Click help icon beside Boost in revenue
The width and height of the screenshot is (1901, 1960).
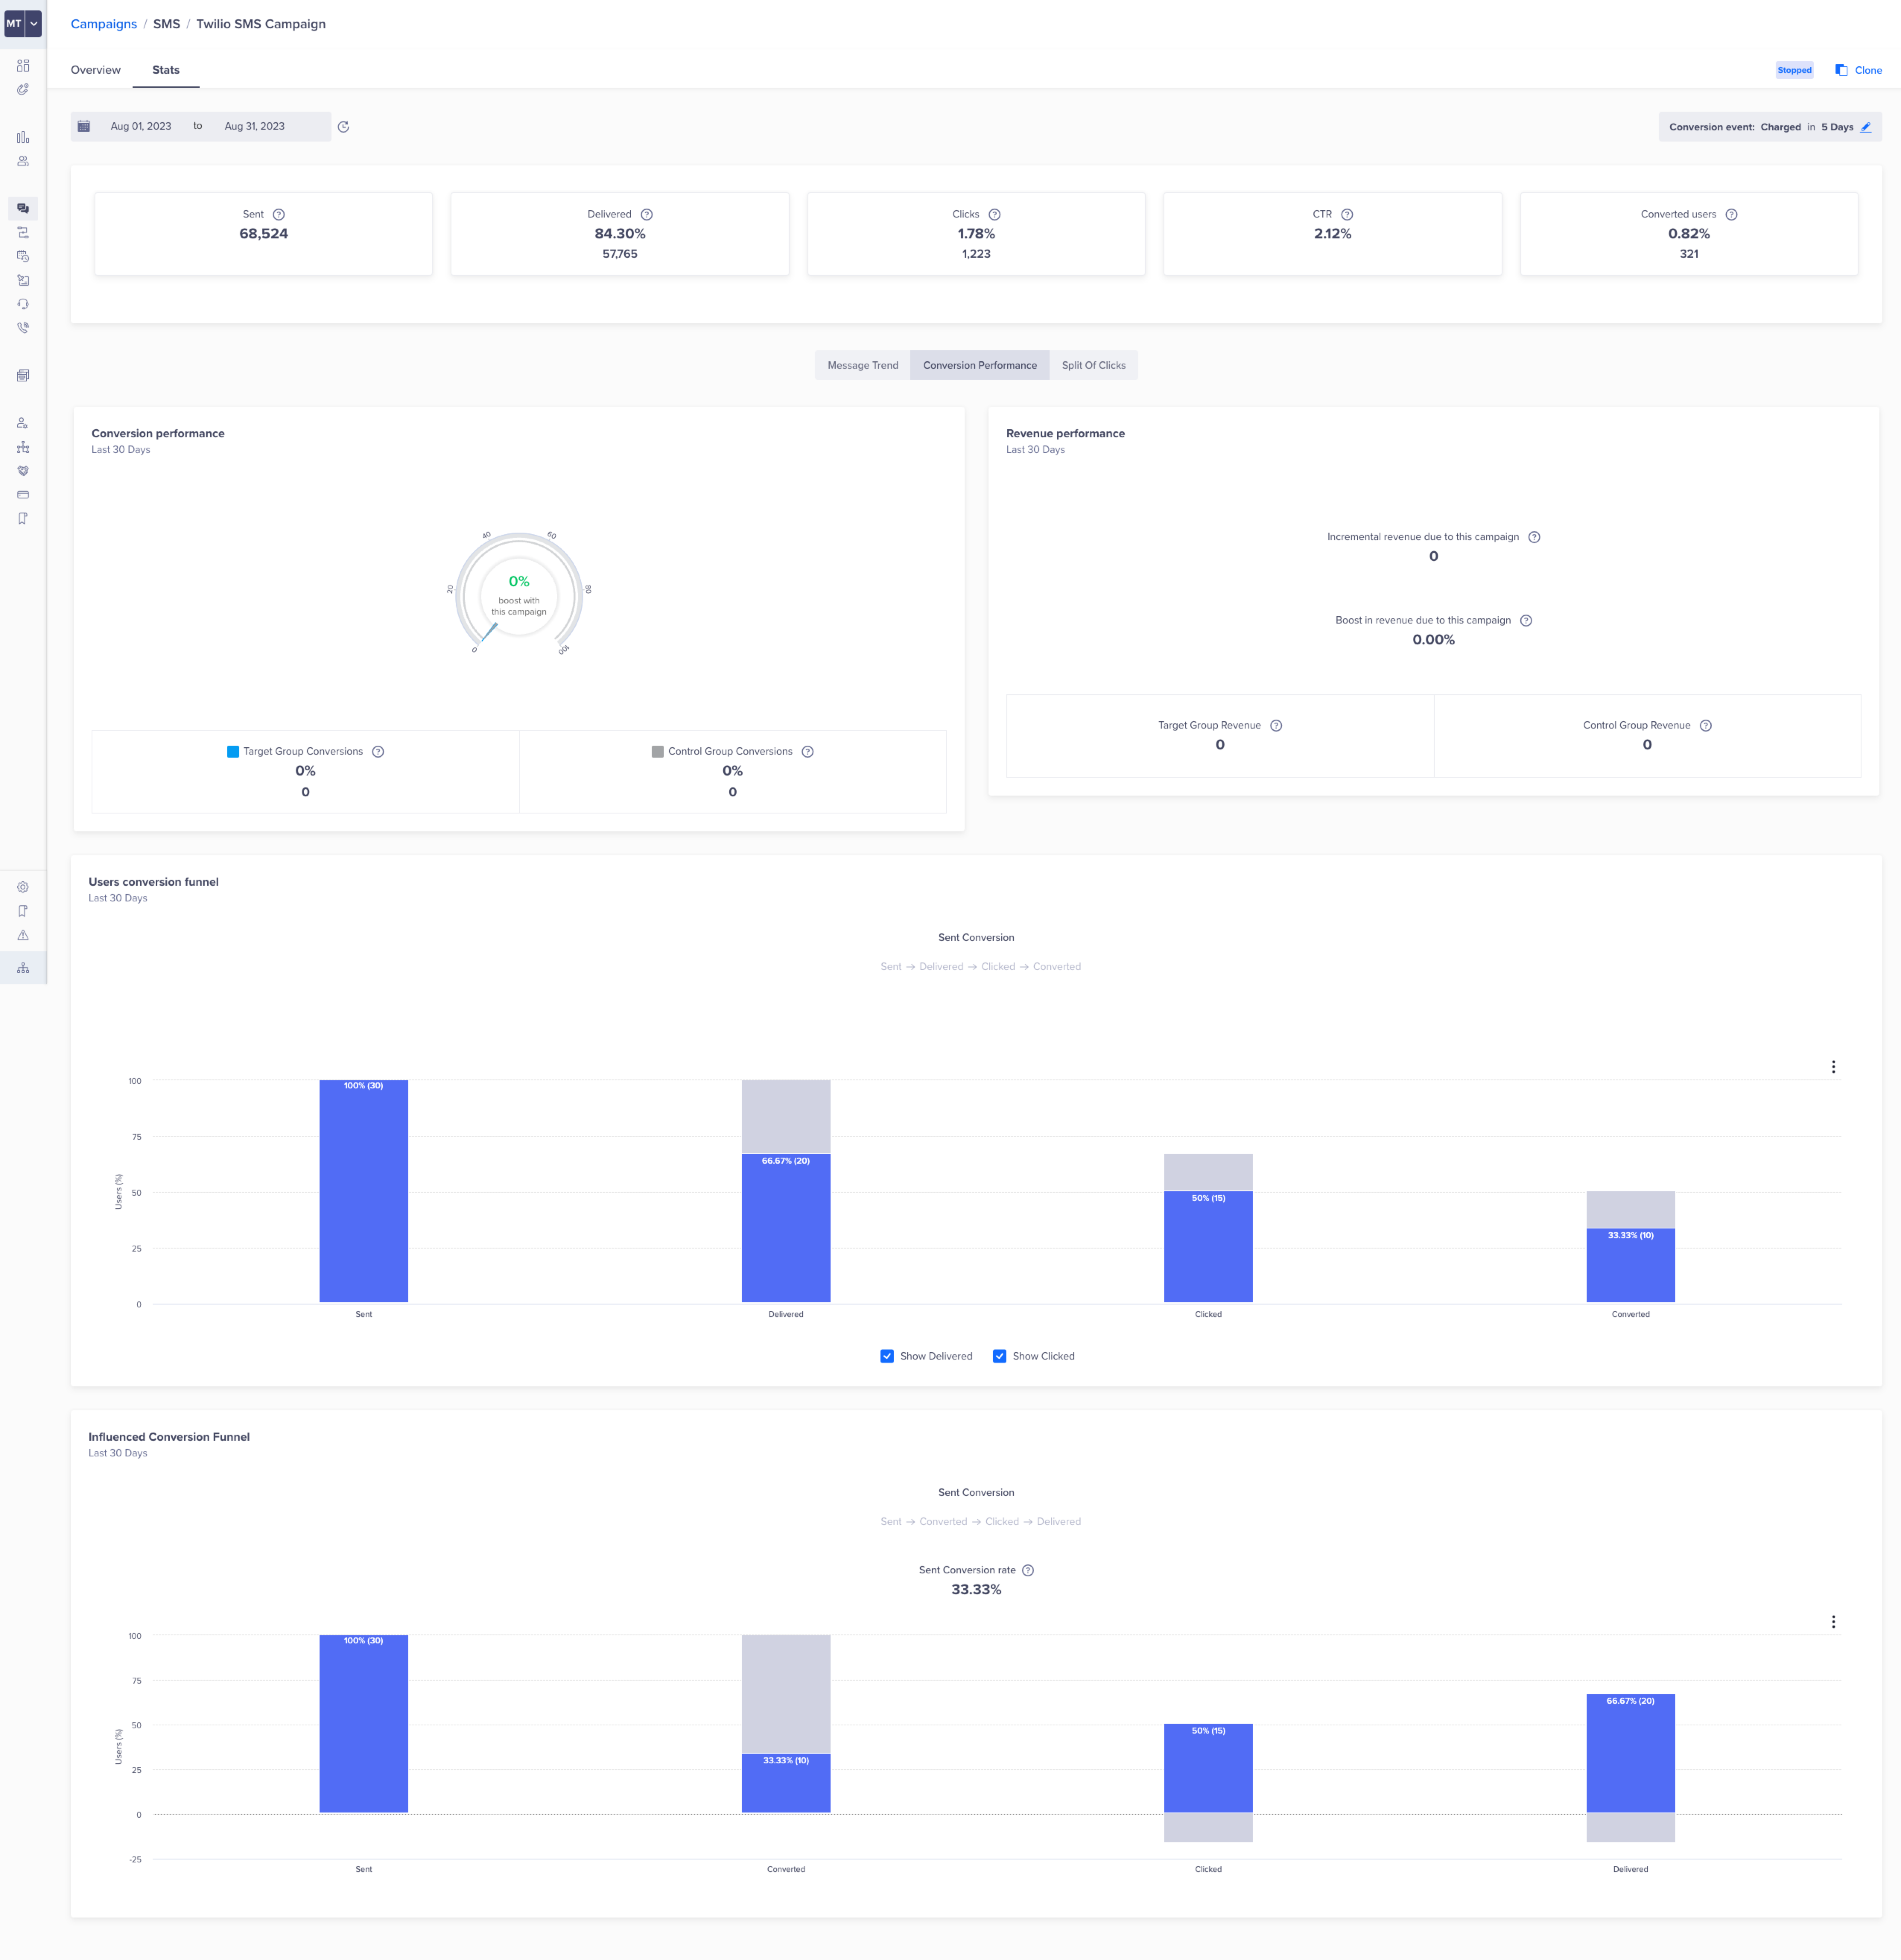(x=1526, y=621)
